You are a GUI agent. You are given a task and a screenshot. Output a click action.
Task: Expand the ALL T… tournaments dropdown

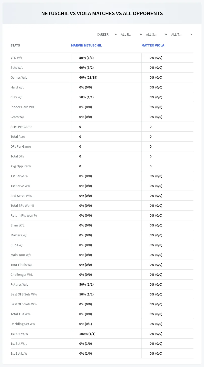point(182,34)
